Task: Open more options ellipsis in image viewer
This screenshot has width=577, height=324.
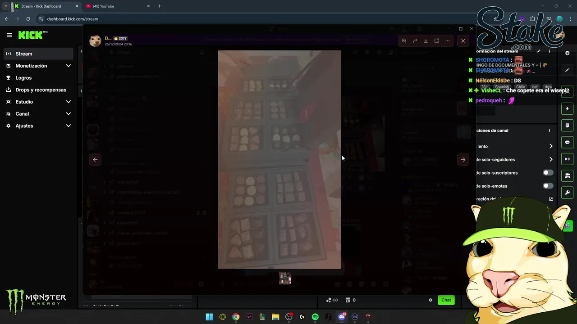Action: tap(447, 41)
